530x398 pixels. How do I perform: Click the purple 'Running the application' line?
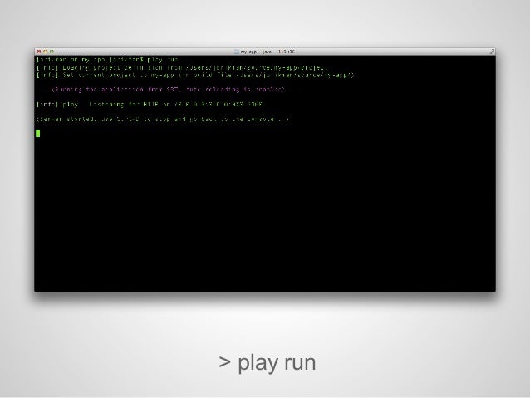pyautogui.click(x=168, y=90)
